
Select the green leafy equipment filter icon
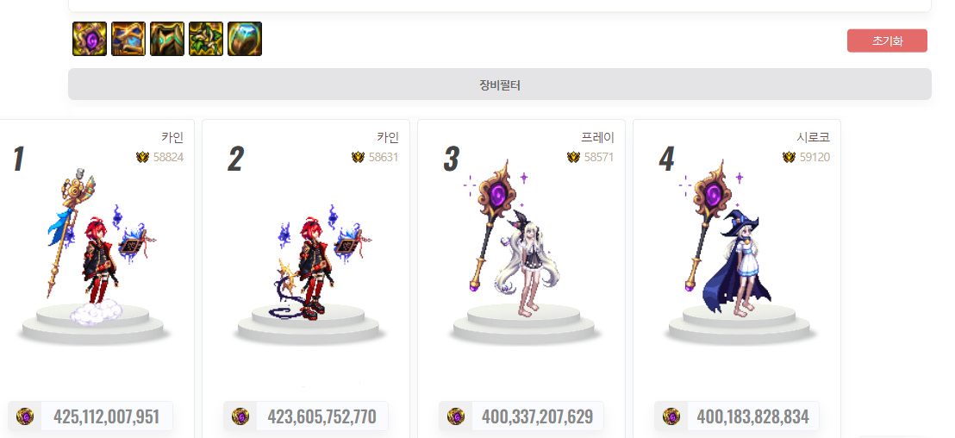206,39
